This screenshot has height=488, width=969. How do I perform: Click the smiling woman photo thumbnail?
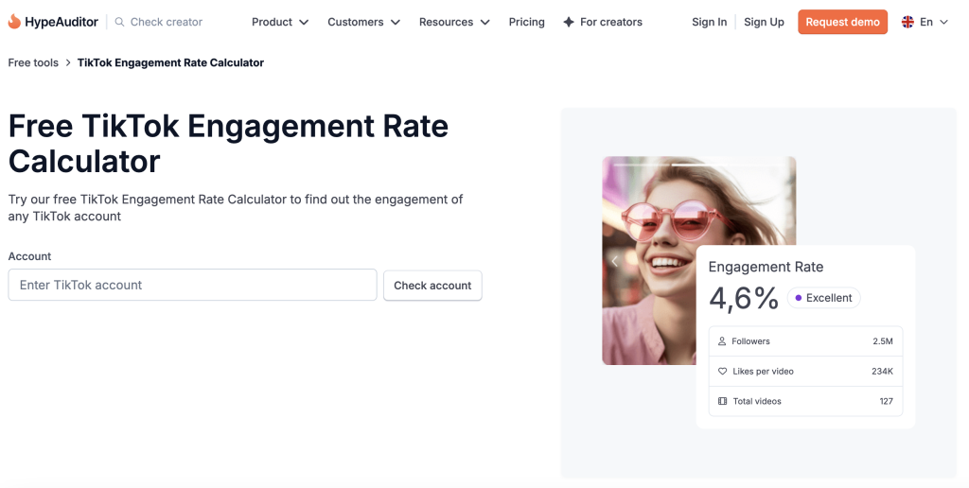pos(699,260)
